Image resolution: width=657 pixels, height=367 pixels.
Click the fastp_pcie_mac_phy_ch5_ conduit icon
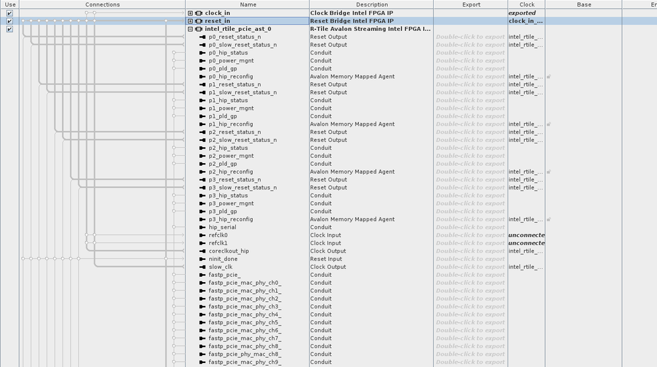coord(202,322)
